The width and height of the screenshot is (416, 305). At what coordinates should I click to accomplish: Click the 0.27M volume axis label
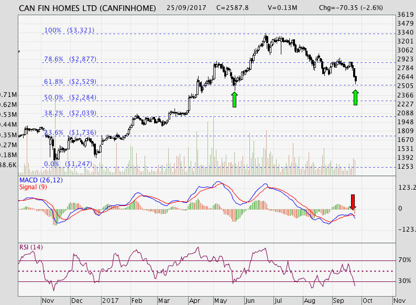point(8,145)
